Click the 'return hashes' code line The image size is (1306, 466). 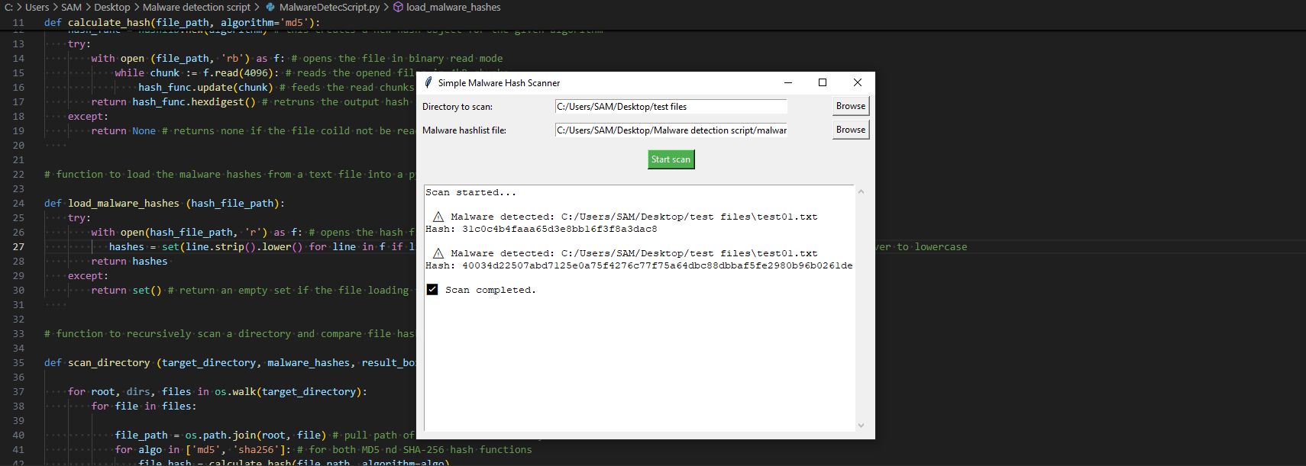[129, 261]
